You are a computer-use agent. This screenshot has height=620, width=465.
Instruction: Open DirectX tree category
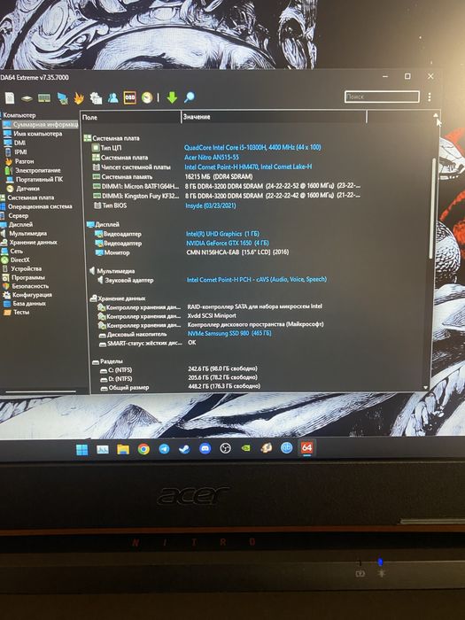[x=15, y=260]
